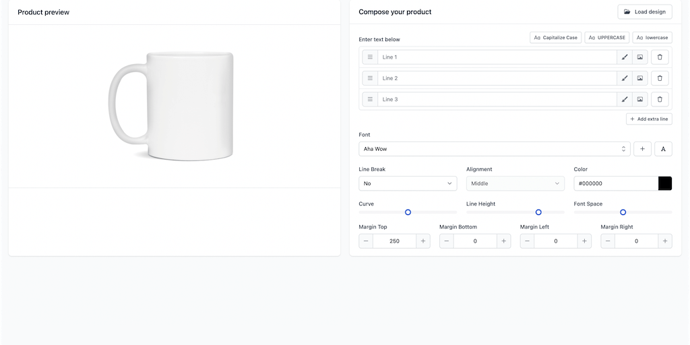Expand the Line Break dropdown

(x=408, y=183)
